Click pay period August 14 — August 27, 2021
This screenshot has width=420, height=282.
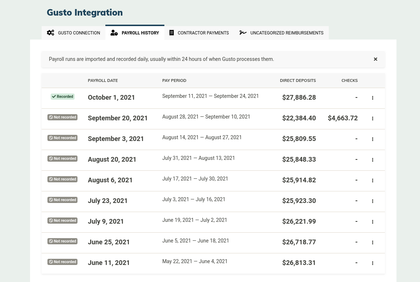[202, 137]
